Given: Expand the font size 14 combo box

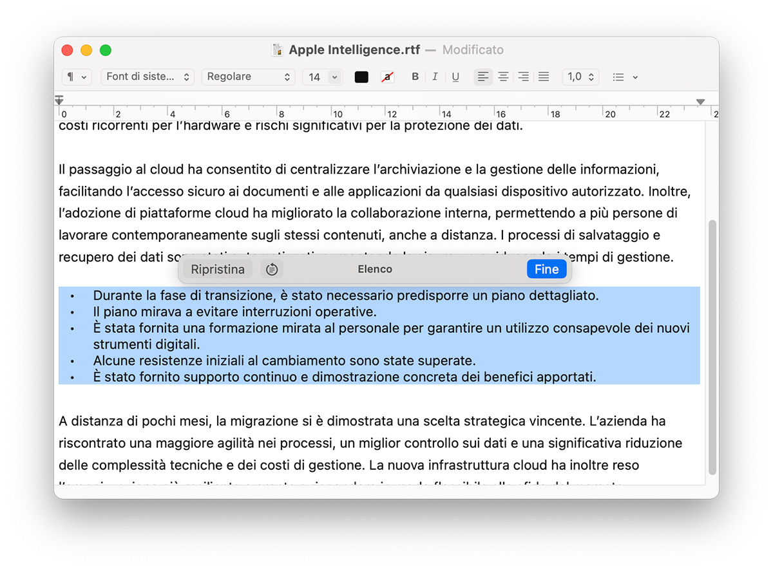Looking at the screenshot, I should pos(334,77).
